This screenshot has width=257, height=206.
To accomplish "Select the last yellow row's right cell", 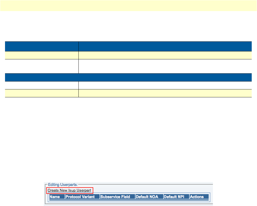I will tap(165, 93).
